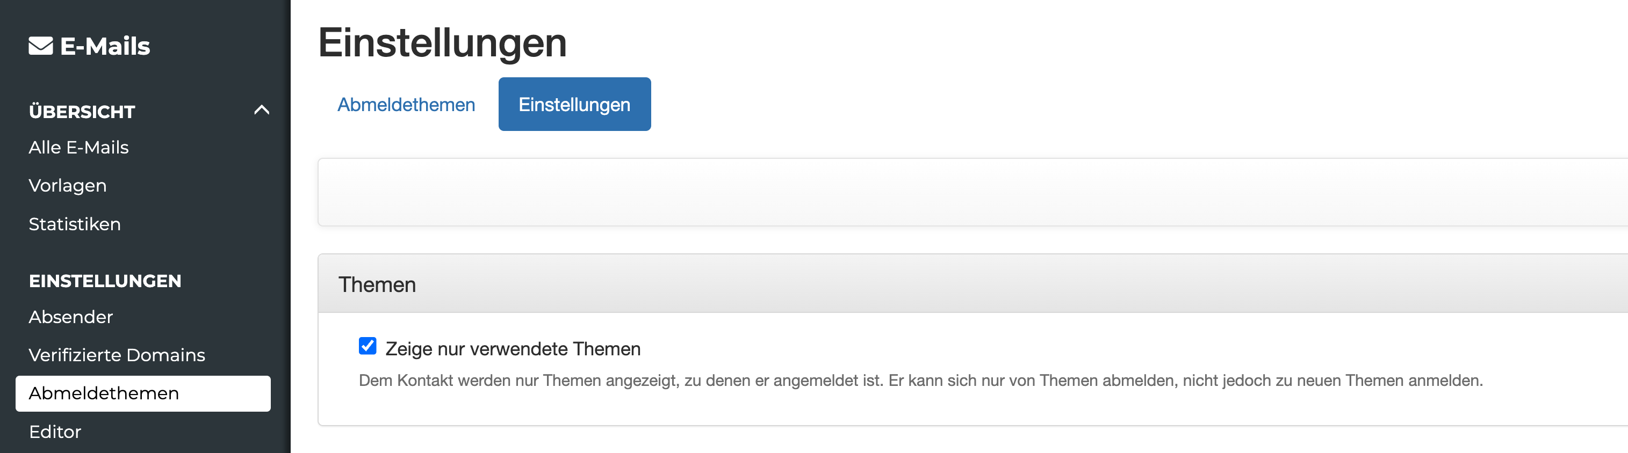Click the EINSTELLUNGEN section heading

pos(104,281)
